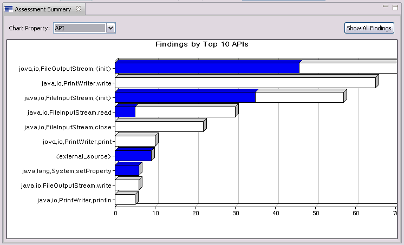This screenshot has height=245, width=404.
Task: Click the java.io.FileOutputStream.<init> axis label
Action: tap(65, 69)
